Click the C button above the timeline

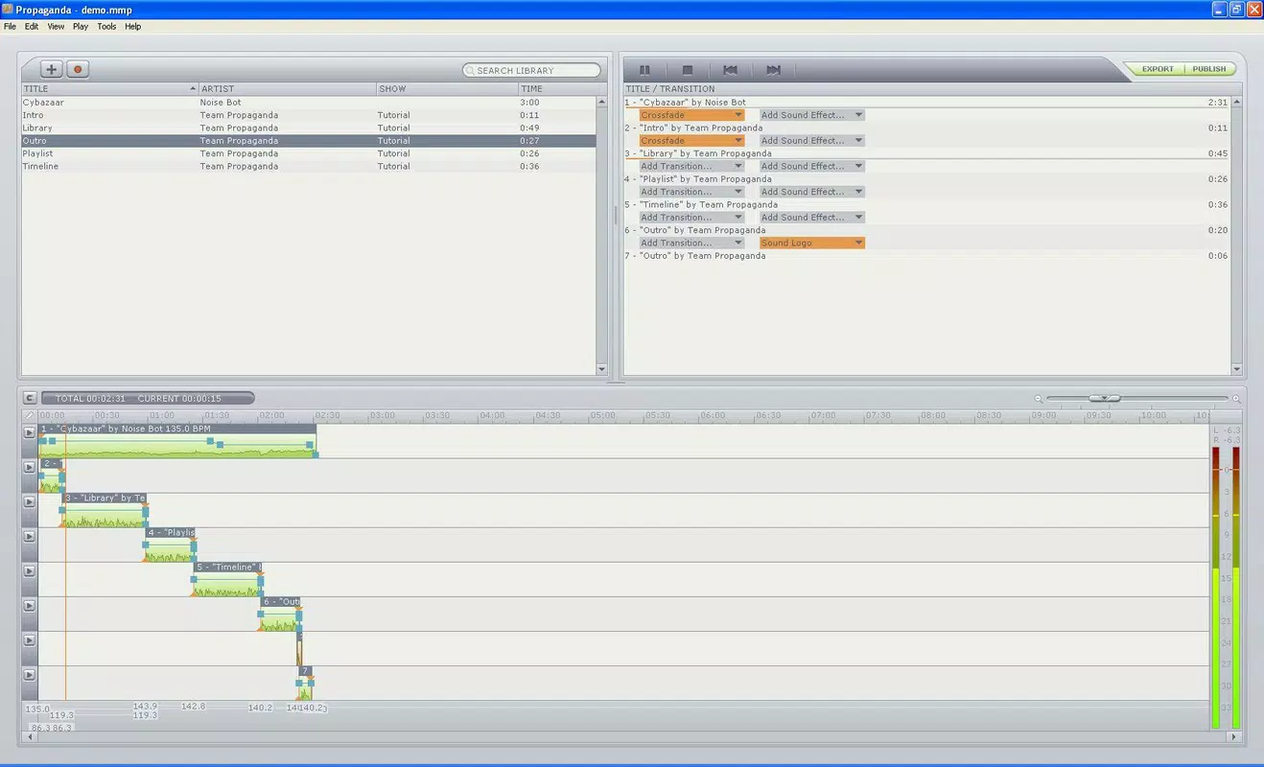coord(30,398)
